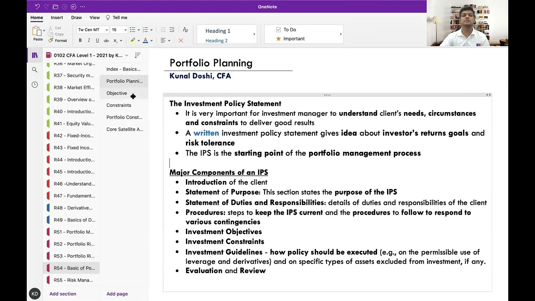Open notebook folder icon in title bar
The height and width of the screenshot is (301, 535).
tap(55, 7)
